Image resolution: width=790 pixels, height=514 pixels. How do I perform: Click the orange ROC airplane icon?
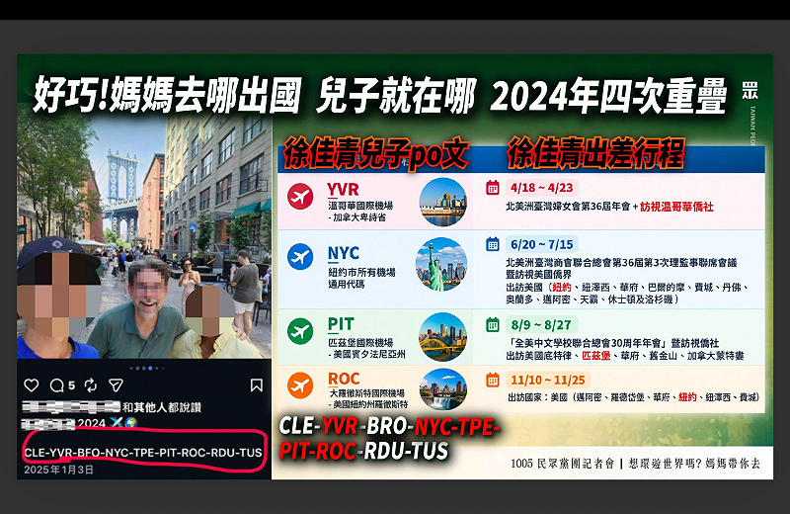(300, 385)
